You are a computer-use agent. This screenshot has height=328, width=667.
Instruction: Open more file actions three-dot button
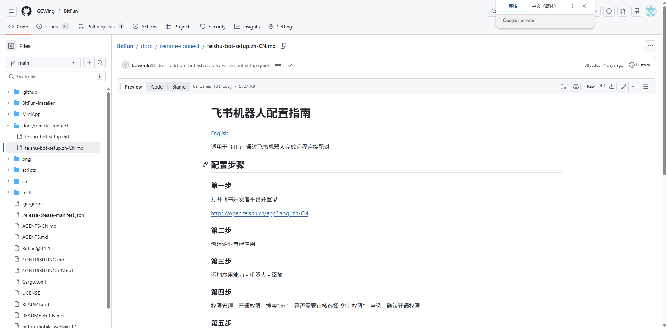point(651,46)
